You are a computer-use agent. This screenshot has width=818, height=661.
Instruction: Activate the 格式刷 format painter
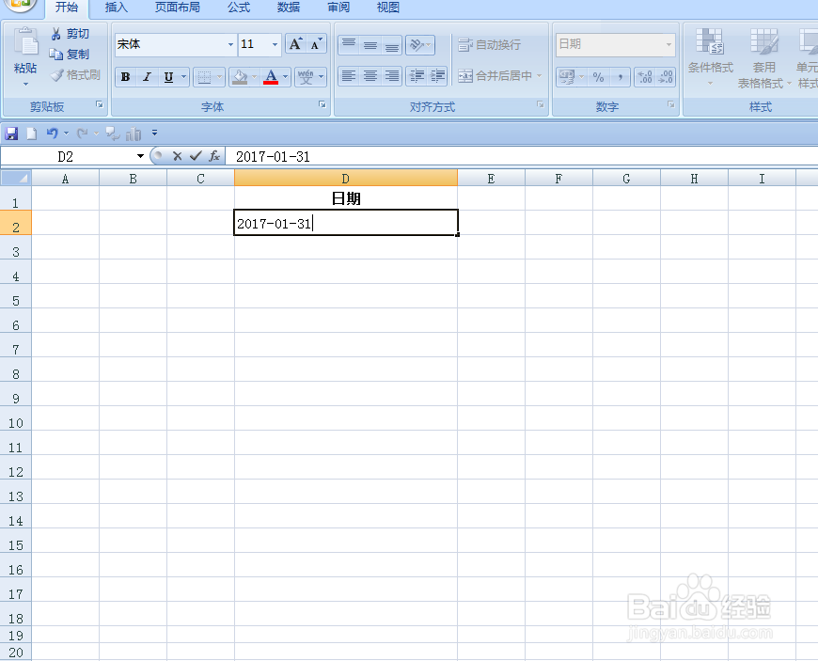pos(75,75)
